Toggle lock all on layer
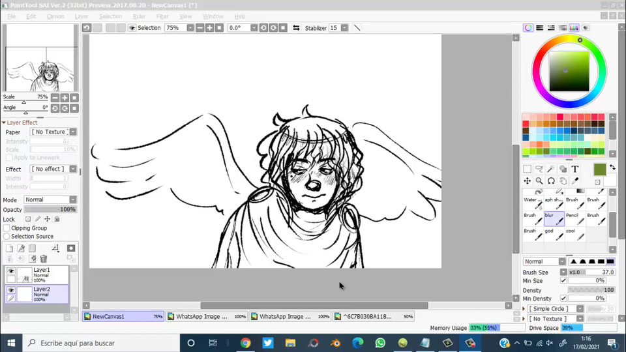626x352 pixels. pos(57,219)
